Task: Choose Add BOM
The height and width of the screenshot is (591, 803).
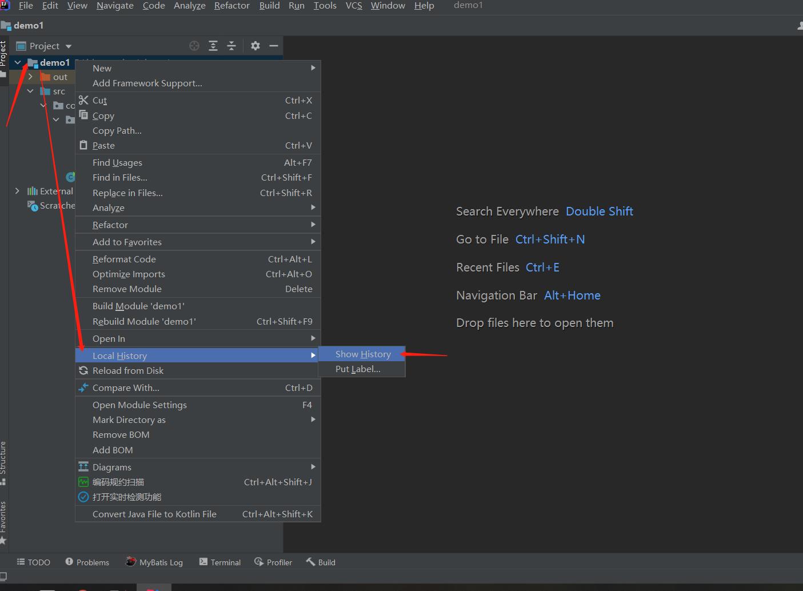Action: coord(198,450)
